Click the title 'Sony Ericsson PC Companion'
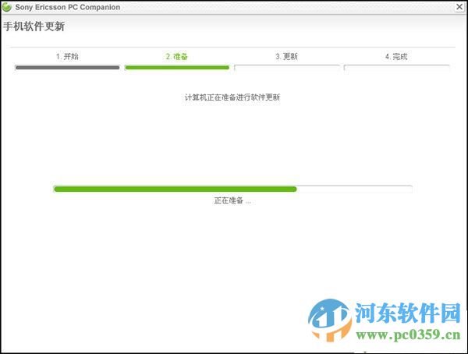The height and width of the screenshot is (354, 468). (x=68, y=7)
